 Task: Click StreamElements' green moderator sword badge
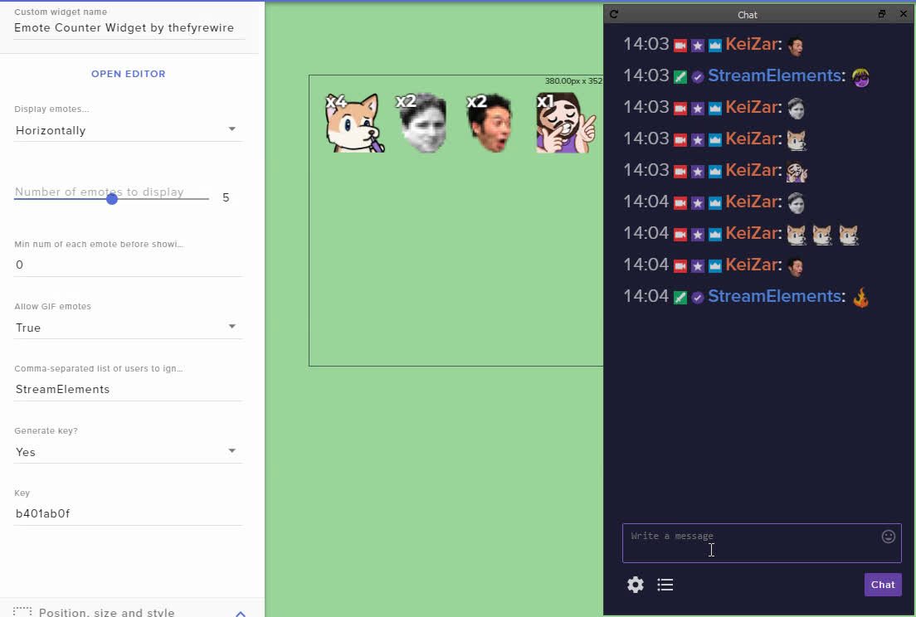point(680,75)
